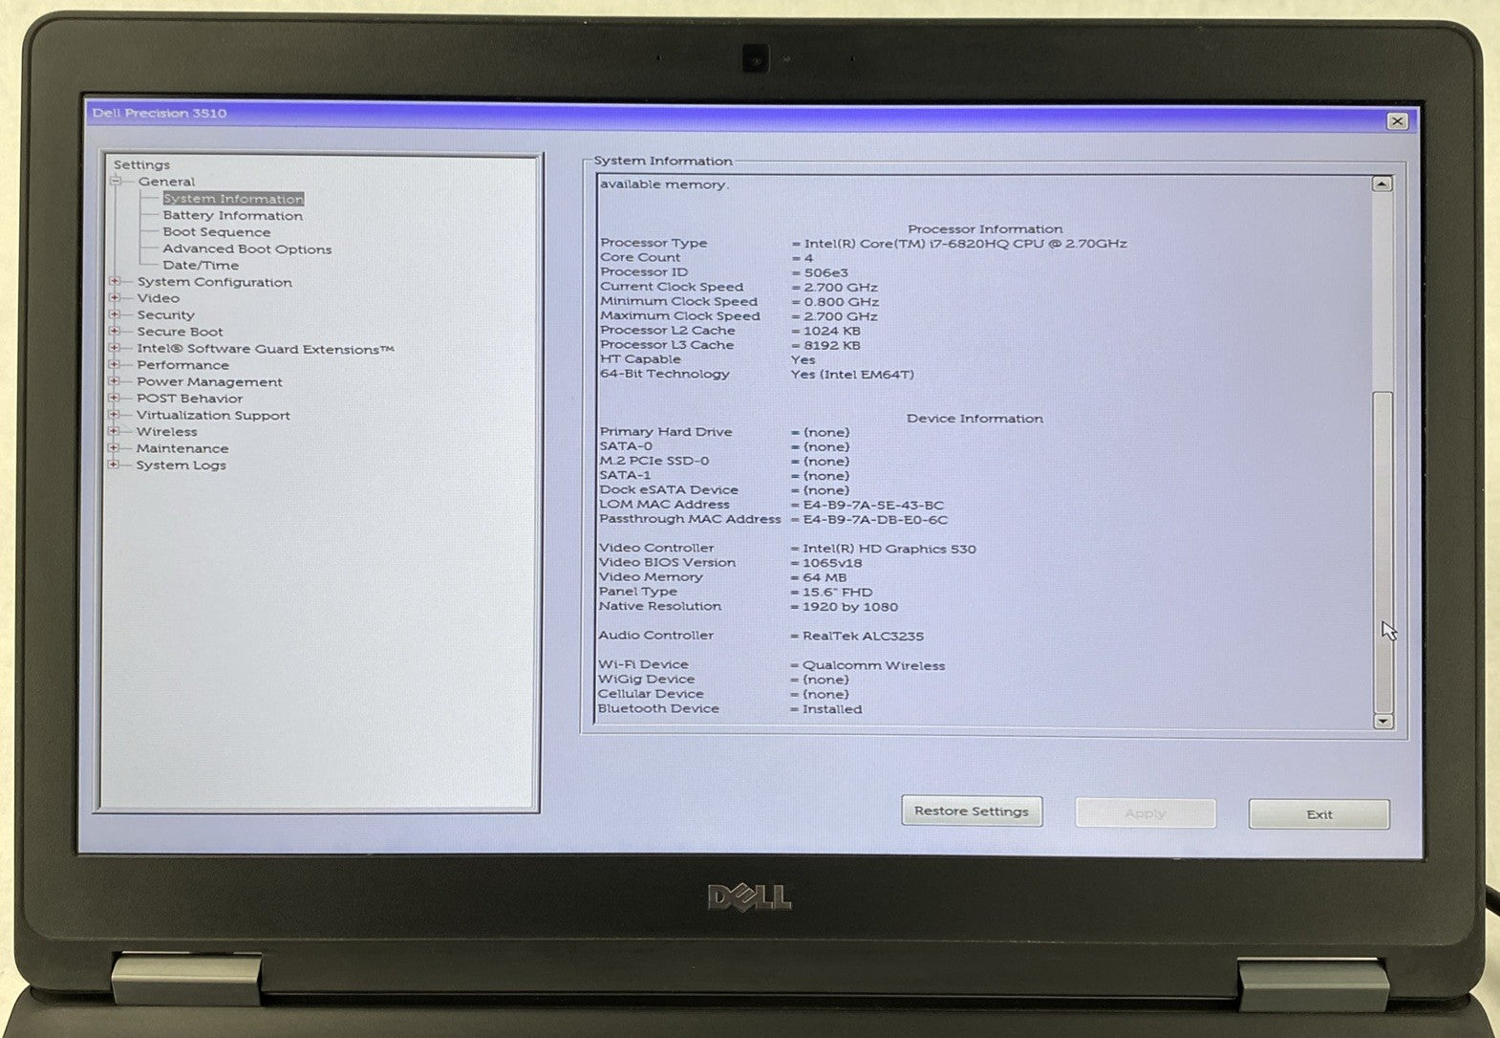Screen dimensions: 1500x1038
Task: Expand Intel Software Guard Extensions node
Action: click(x=115, y=348)
